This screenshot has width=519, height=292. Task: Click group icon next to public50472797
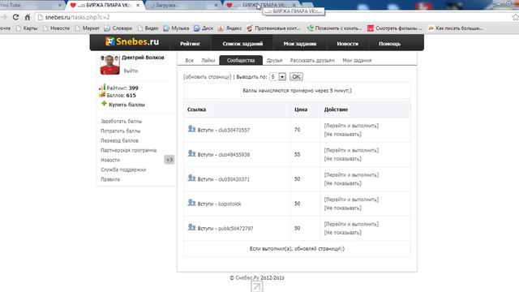(x=191, y=227)
